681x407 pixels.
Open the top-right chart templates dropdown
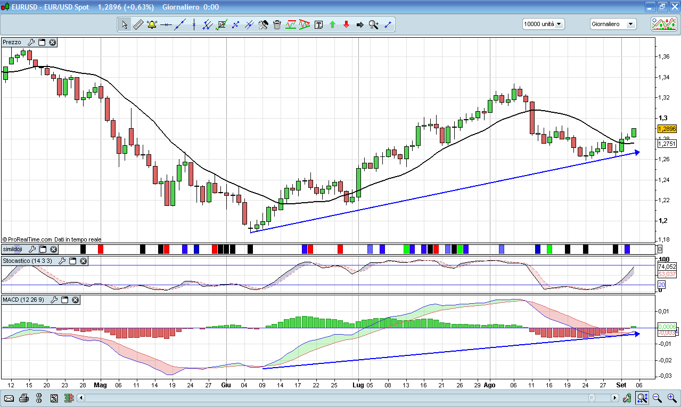coord(663,24)
